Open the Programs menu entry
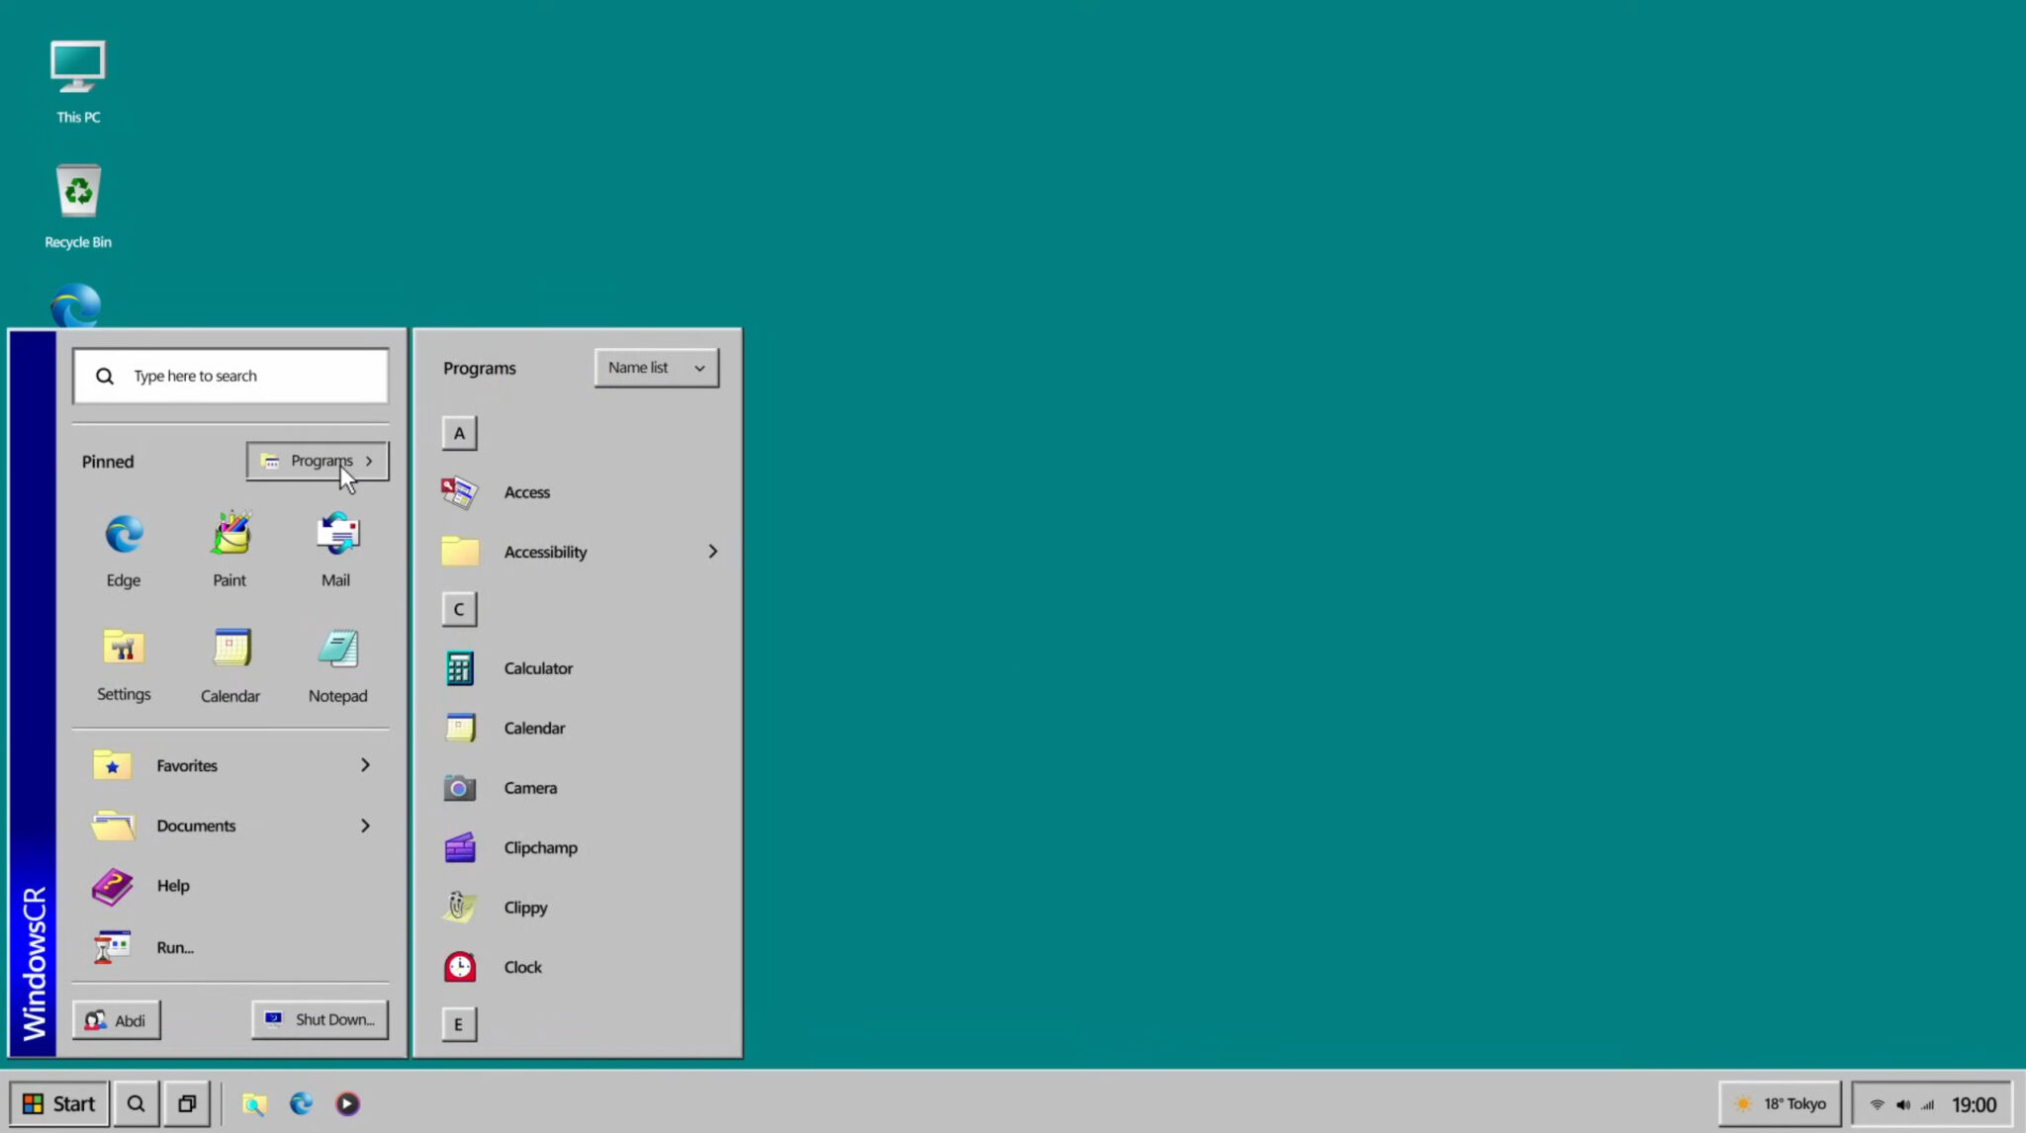 (317, 461)
